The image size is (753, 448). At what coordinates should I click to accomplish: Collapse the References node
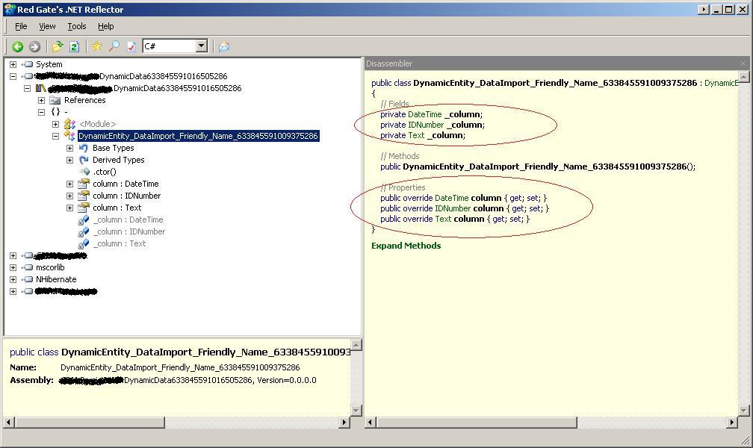pos(42,99)
